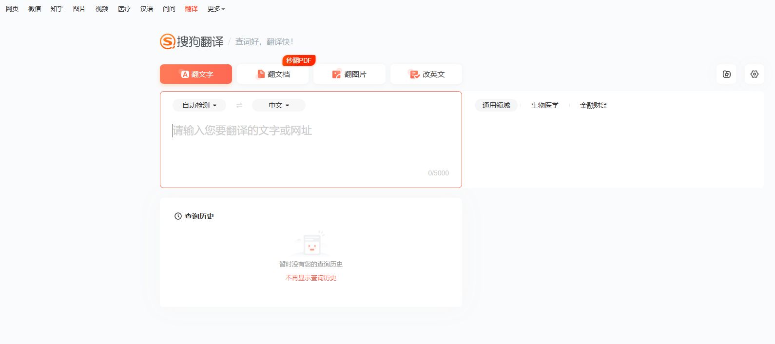The image size is (775, 344).
Task: Switch to 改英文 English correction tab
Action: (x=426, y=74)
